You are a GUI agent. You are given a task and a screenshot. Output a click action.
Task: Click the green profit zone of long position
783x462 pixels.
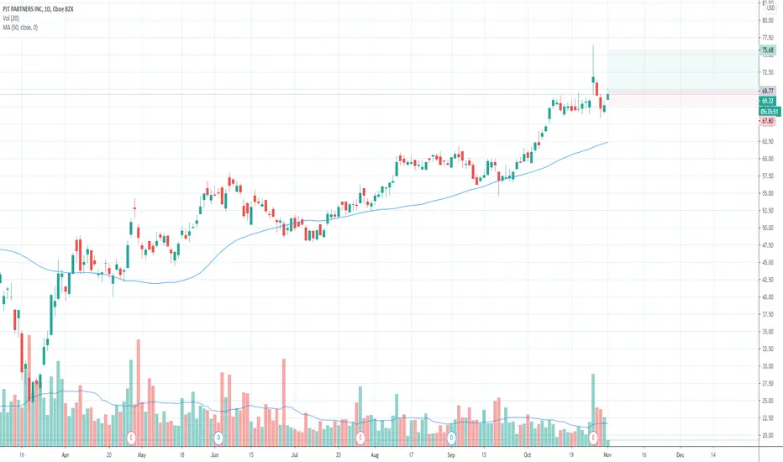click(683, 70)
